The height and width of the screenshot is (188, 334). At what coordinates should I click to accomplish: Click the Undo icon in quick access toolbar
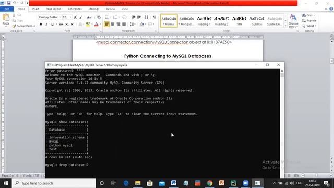[x=14, y=3]
